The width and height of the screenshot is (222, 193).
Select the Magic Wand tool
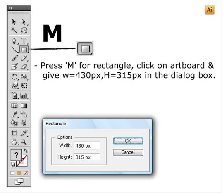(14, 30)
